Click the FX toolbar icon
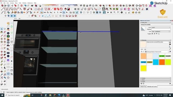 pyautogui.click(x=147, y=9)
